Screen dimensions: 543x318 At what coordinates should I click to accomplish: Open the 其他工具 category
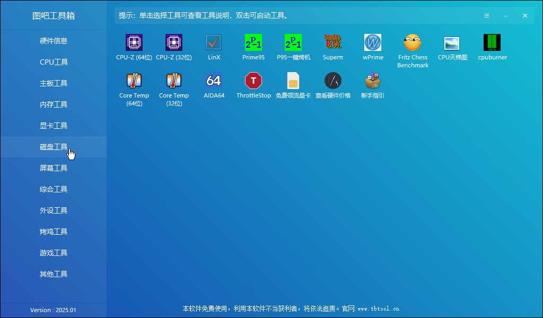point(54,273)
